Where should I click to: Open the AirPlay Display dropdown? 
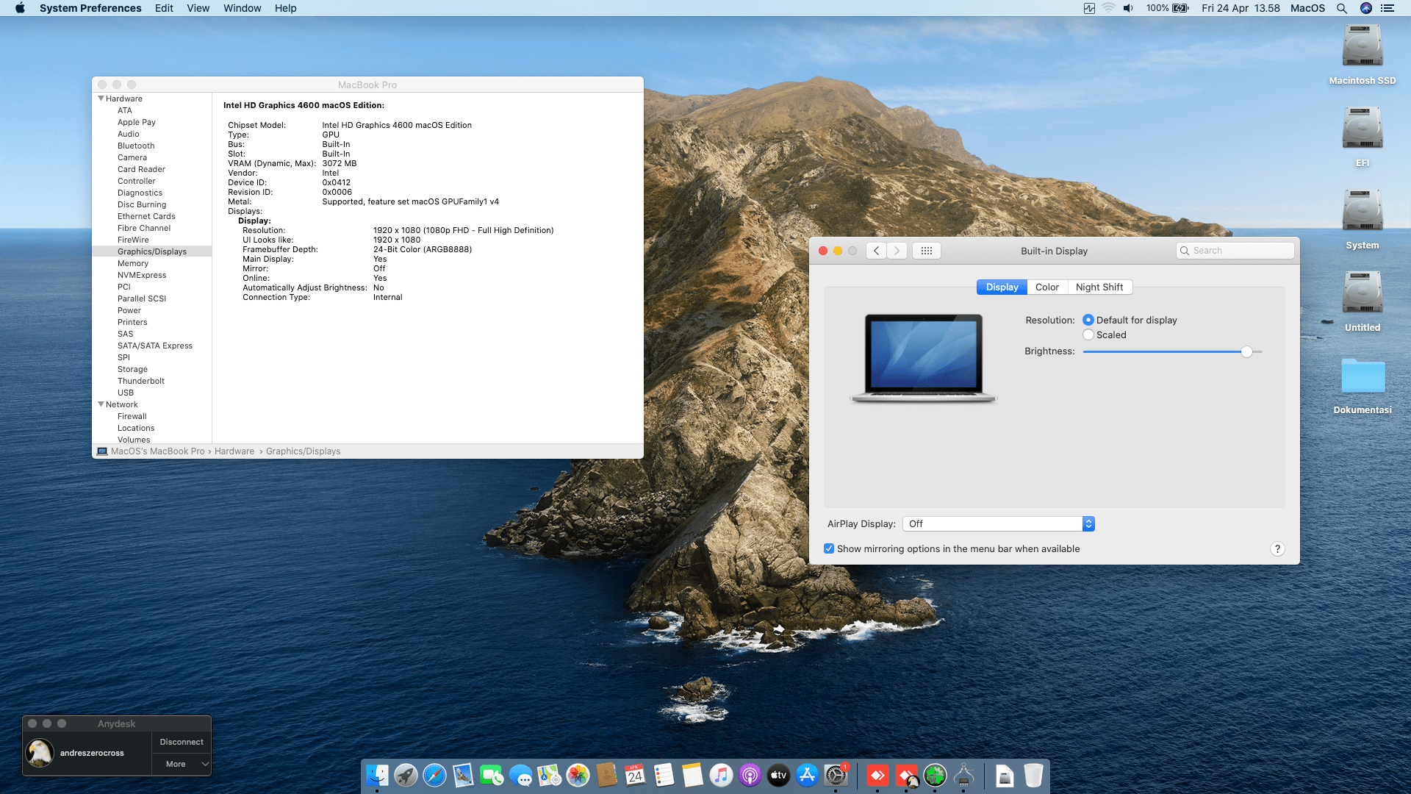(x=998, y=523)
